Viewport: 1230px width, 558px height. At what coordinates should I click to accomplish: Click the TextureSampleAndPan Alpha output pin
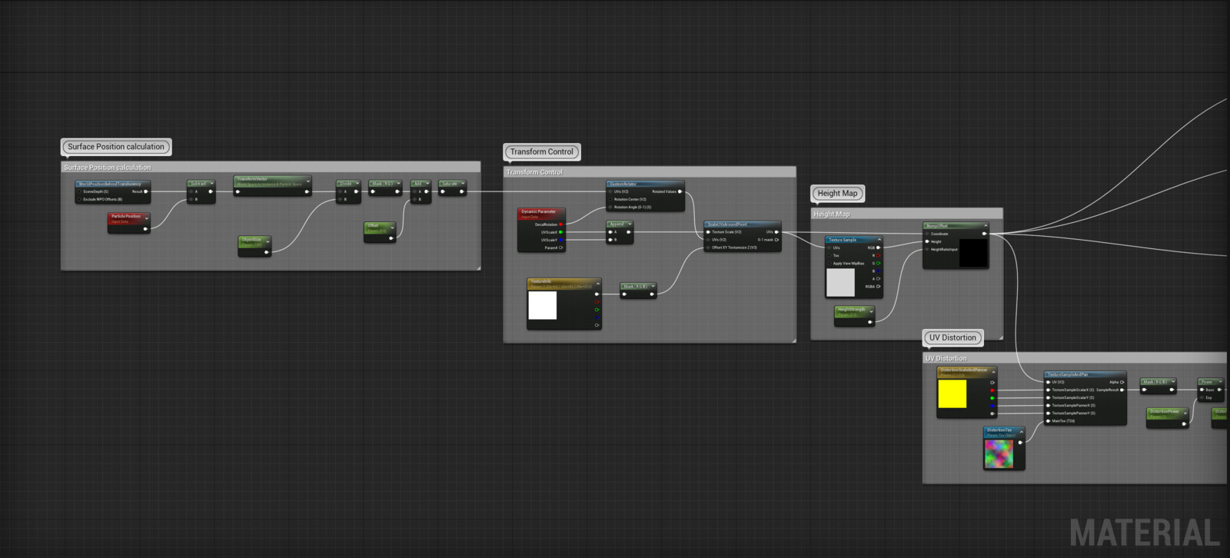pos(1122,382)
